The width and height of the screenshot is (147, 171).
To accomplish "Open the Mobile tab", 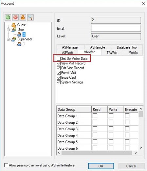I will (133, 53).
